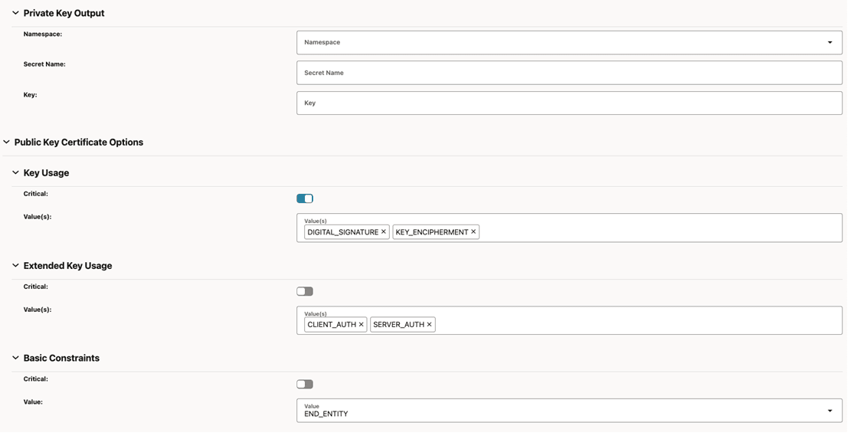Remove the SERVER_AUTH chip
864x436 pixels.
click(429, 324)
